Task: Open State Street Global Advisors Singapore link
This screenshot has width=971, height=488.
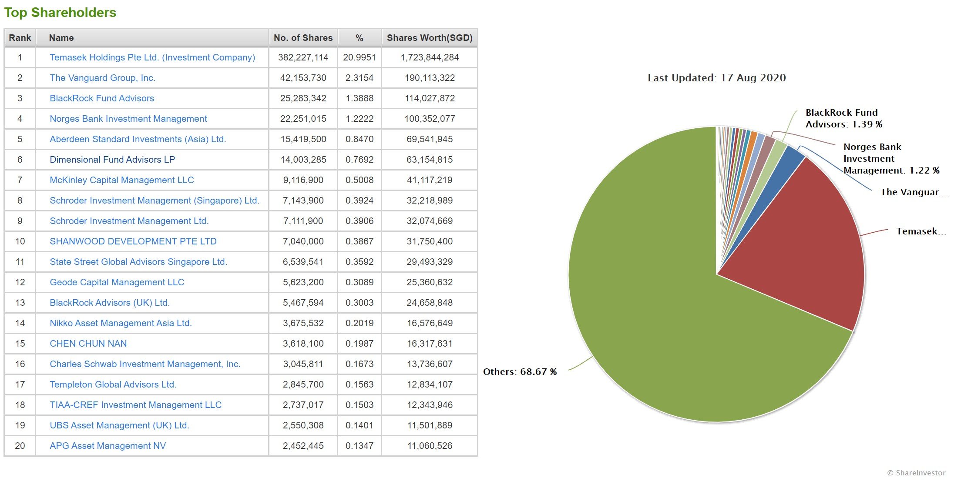Action: pyautogui.click(x=138, y=262)
